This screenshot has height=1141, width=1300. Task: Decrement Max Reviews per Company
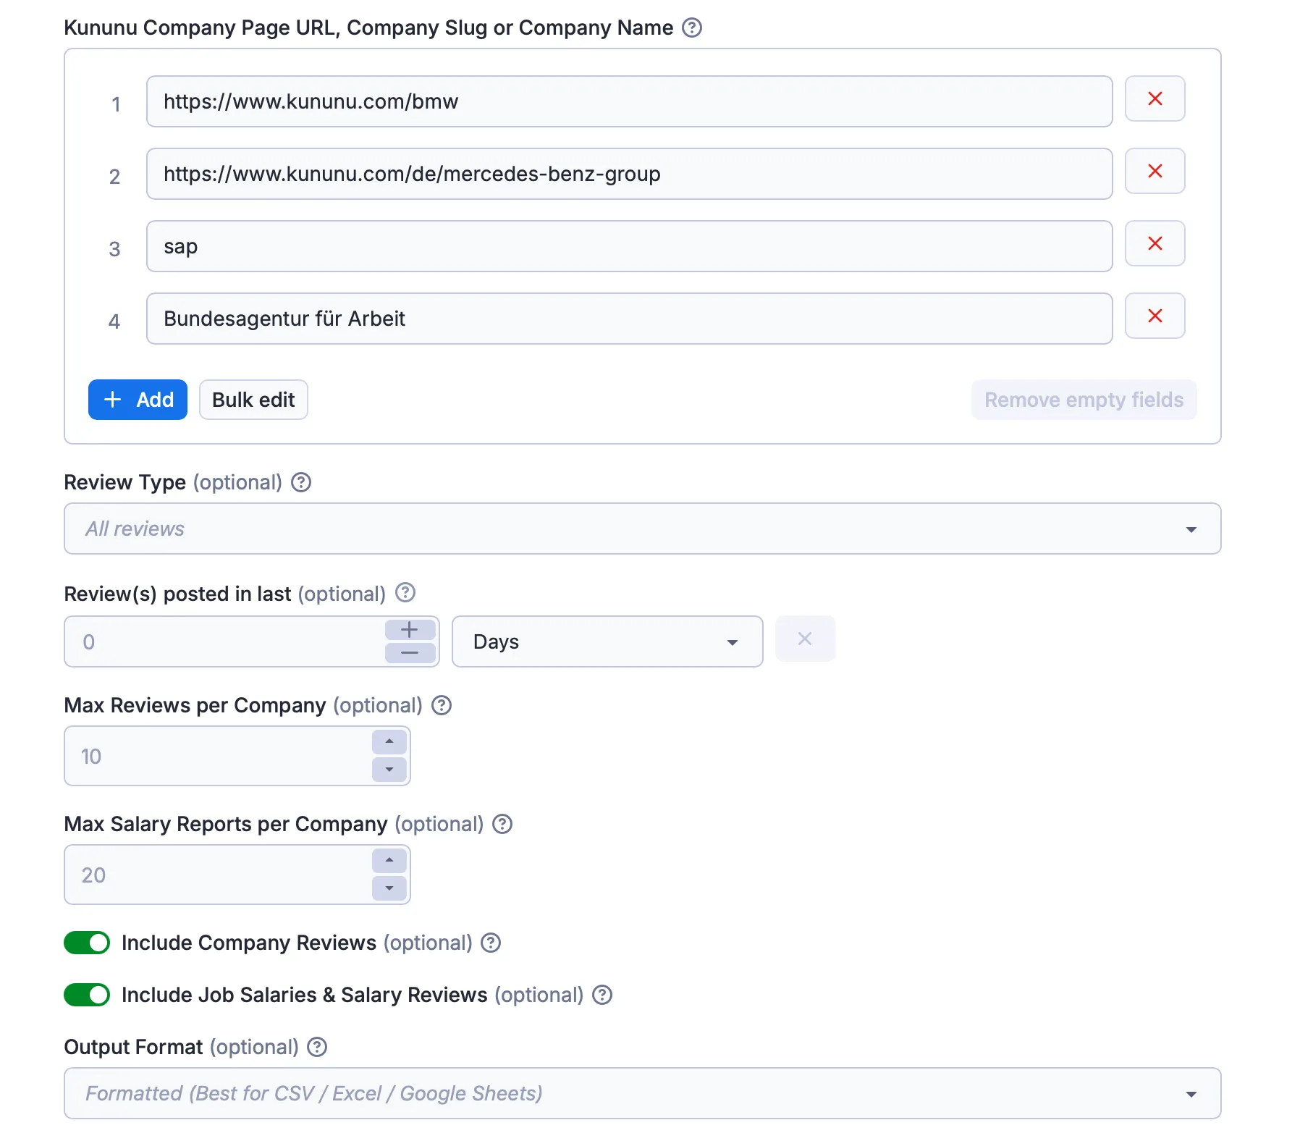[x=389, y=770]
